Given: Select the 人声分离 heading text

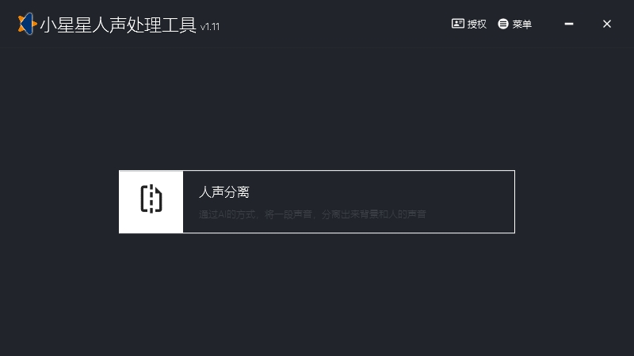Looking at the screenshot, I should pos(224,191).
